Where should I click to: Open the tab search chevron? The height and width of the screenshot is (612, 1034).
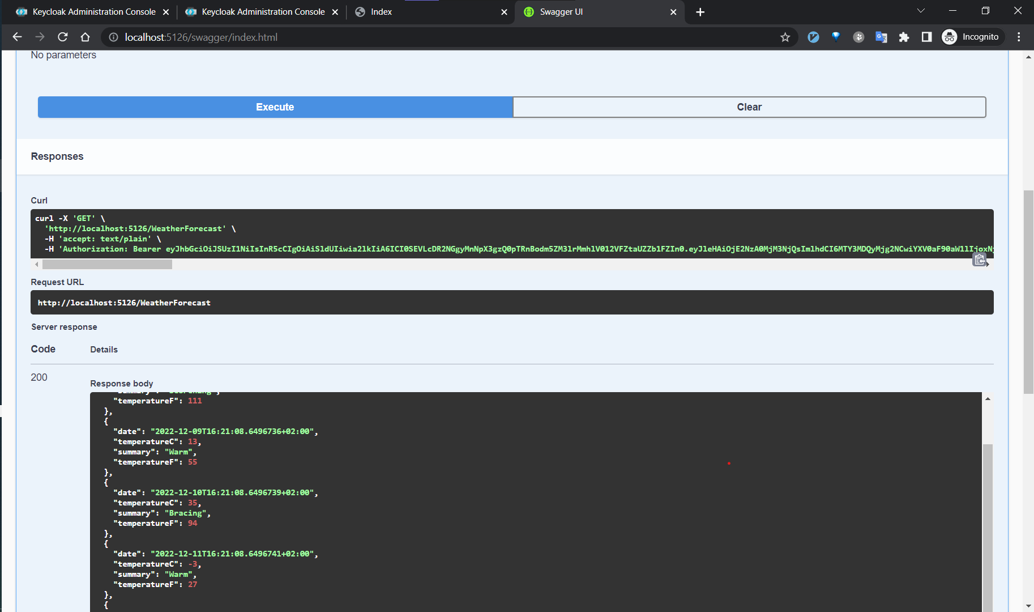921,11
